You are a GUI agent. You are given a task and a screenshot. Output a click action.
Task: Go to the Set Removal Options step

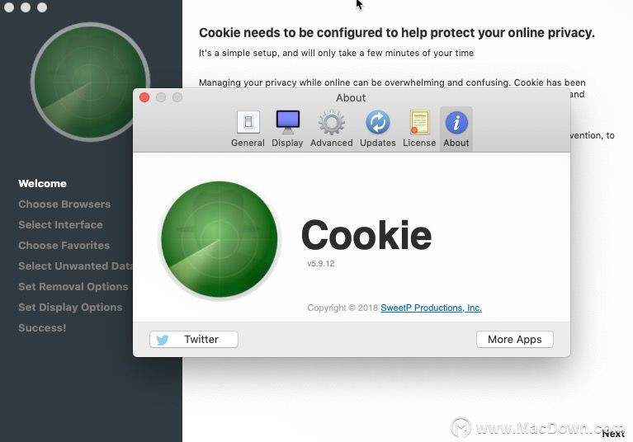click(x=73, y=287)
